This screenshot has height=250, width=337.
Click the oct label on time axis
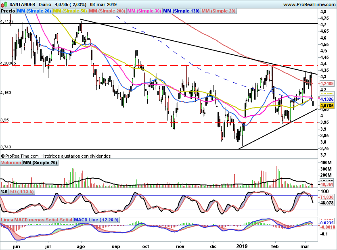146,246
